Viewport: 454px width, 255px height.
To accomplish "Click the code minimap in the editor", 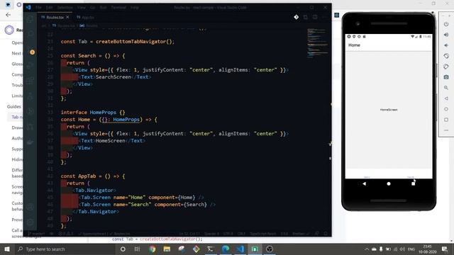I will click(317, 43).
